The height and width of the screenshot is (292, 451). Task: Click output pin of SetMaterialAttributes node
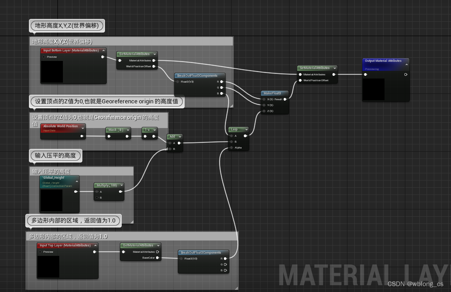click(x=334, y=74)
